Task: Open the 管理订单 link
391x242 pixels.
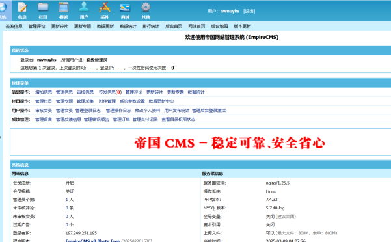Action: click(x=122, y=120)
